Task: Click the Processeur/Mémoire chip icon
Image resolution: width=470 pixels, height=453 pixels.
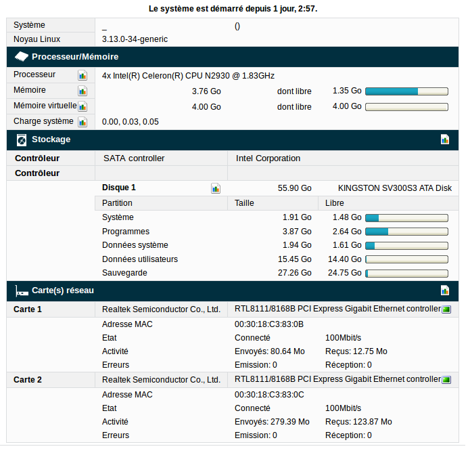Action: [22, 57]
